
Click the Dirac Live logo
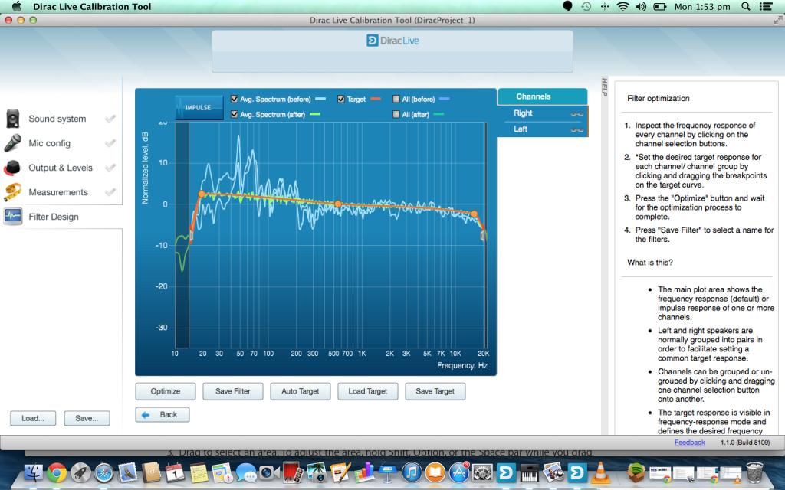(x=393, y=41)
